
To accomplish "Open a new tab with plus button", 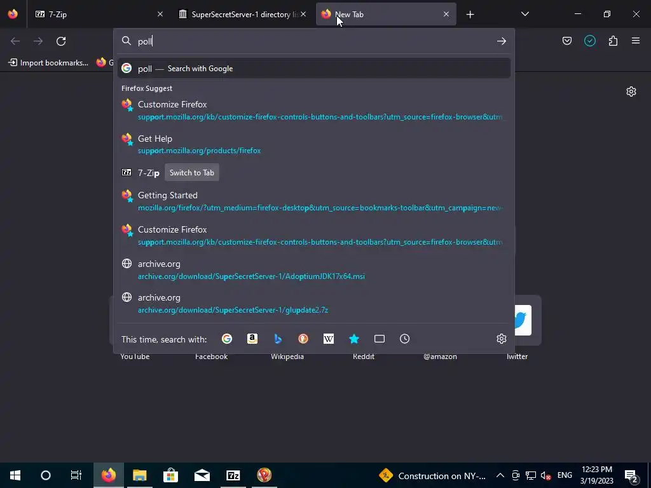I will point(470,15).
